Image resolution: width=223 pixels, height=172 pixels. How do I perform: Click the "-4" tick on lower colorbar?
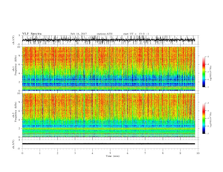[208, 111]
